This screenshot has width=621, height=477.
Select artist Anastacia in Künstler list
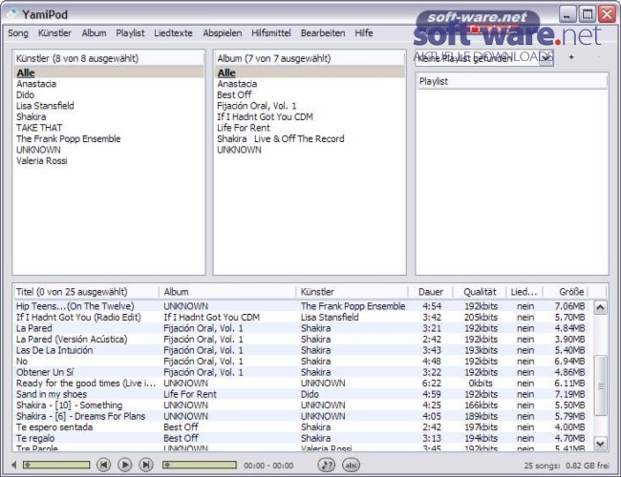click(109, 84)
